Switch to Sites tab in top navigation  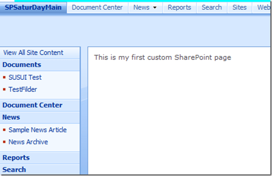point(239,8)
